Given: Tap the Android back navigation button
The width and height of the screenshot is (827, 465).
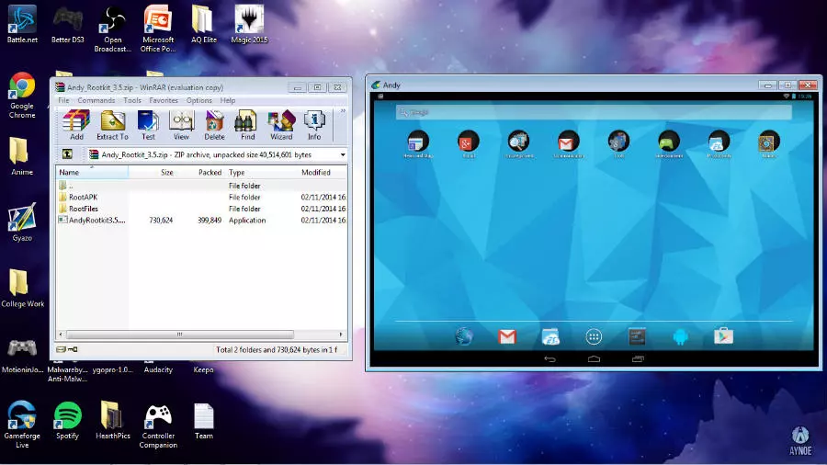Looking at the screenshot, I should 550,358.
